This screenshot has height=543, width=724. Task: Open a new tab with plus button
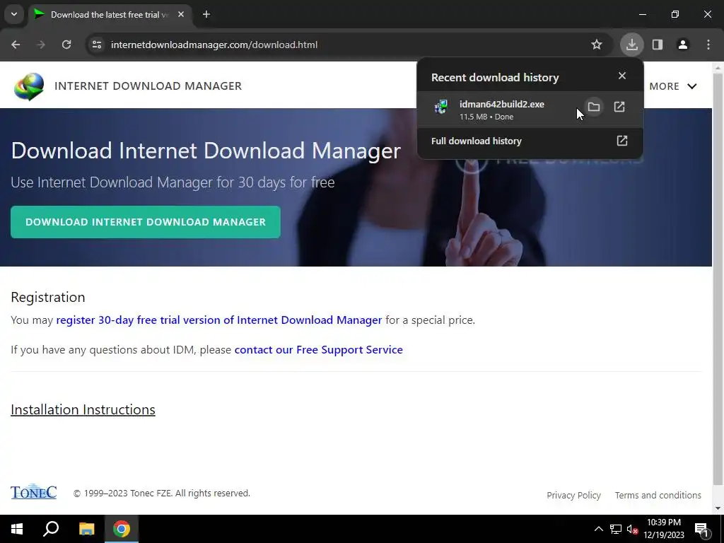pos(206,14)
